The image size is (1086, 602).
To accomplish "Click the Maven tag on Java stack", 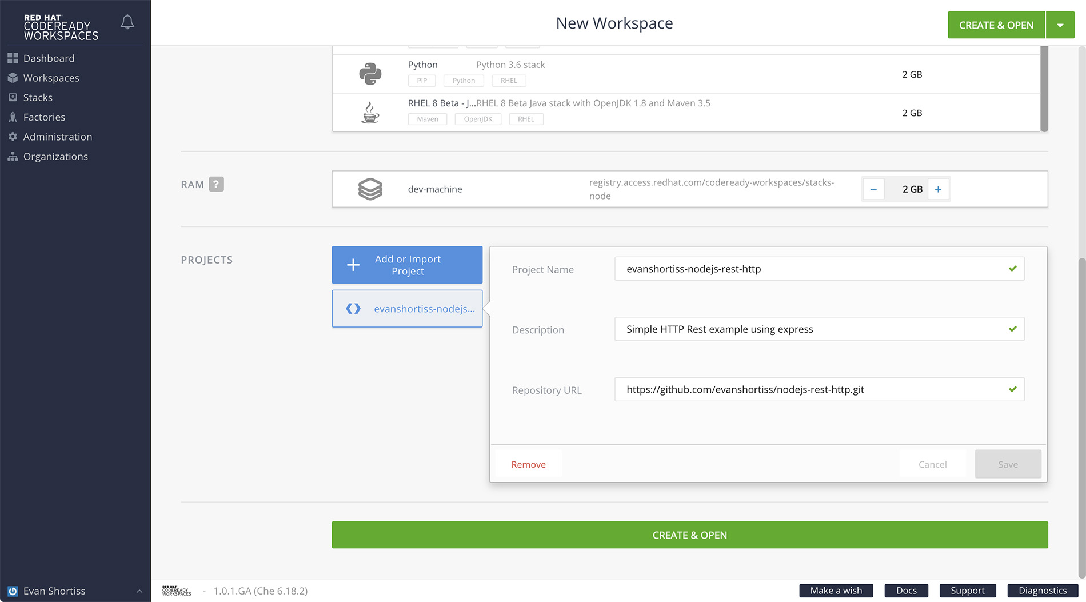I will point(428,119).
